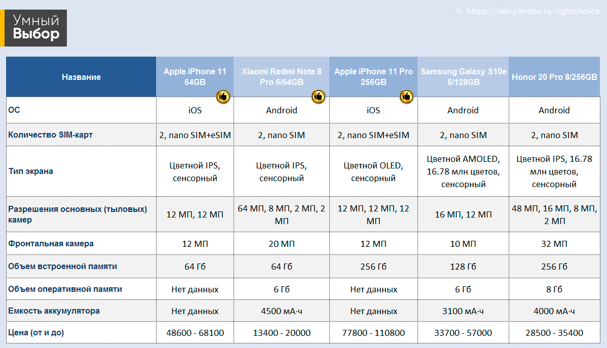This screenshot has width=607, height=348.
Task: Select the 256 Гб storage cell for Honor
Action: 554,267
